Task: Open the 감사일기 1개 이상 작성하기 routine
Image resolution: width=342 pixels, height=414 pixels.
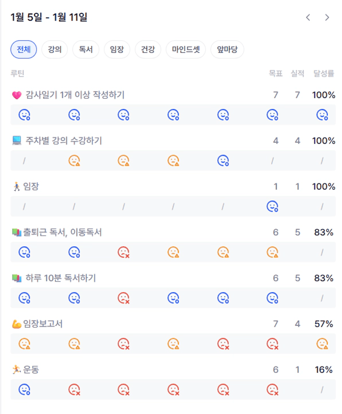Action: pos(74,95)
